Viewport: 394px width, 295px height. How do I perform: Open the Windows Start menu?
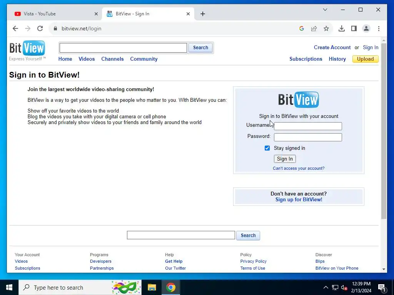tap(9, 287)
